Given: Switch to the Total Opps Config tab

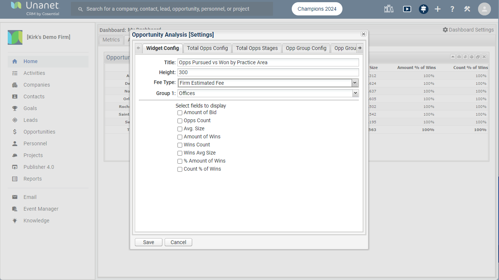Looking at the screenshot, I should click(x=207, y=48).
